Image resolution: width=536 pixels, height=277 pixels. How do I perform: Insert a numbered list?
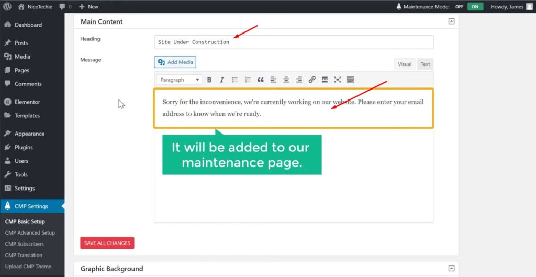pos(248,80)
